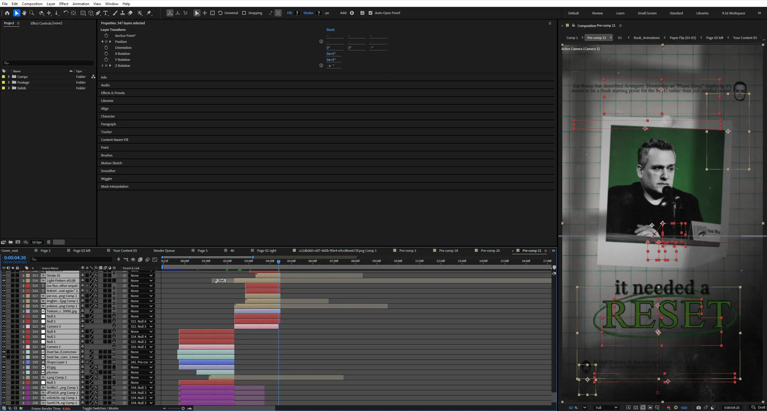
Task: Select the Pen tool
Action: click(x=98, y=13)
